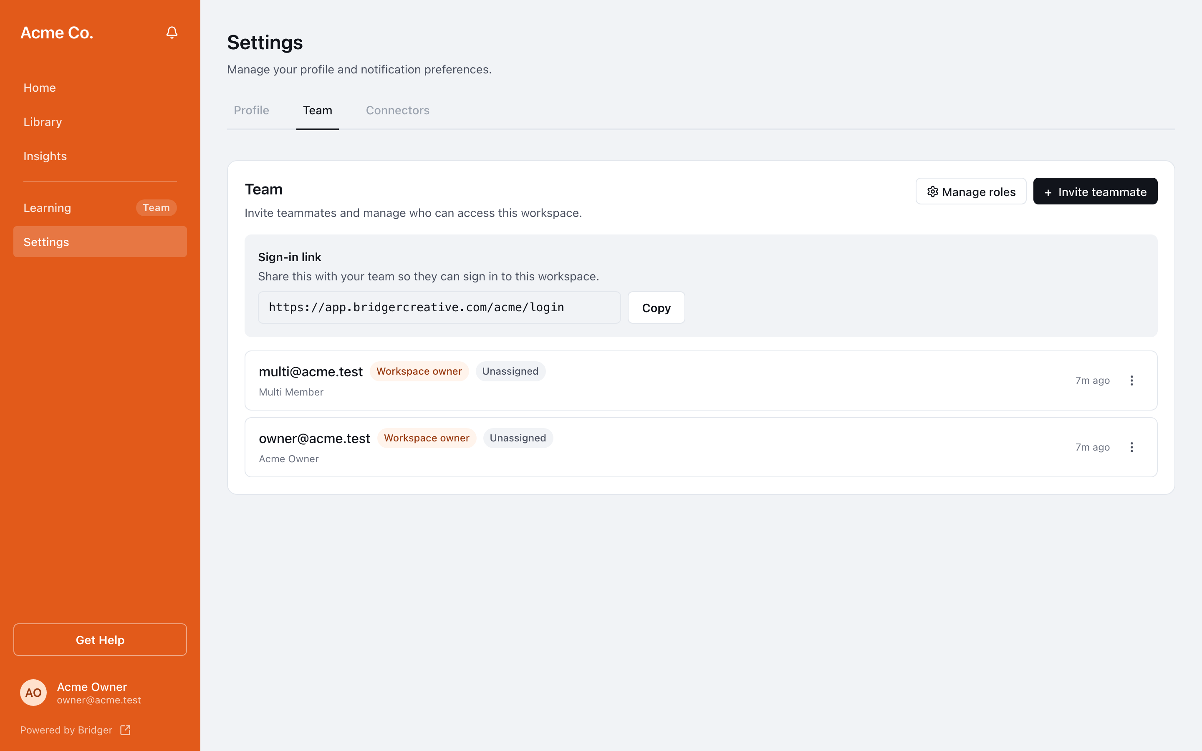Image resolution: width=1202 pixels, height=751 pixels.
Task: Open notifications bell in sidebar
Action: 172,33
